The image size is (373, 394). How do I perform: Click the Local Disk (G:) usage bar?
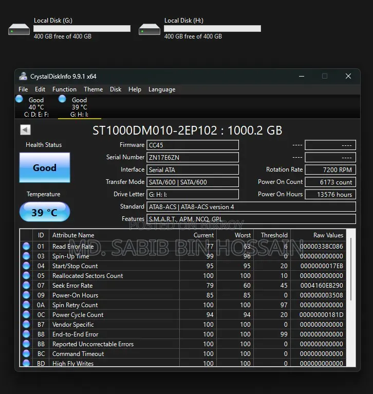[82, 28]
